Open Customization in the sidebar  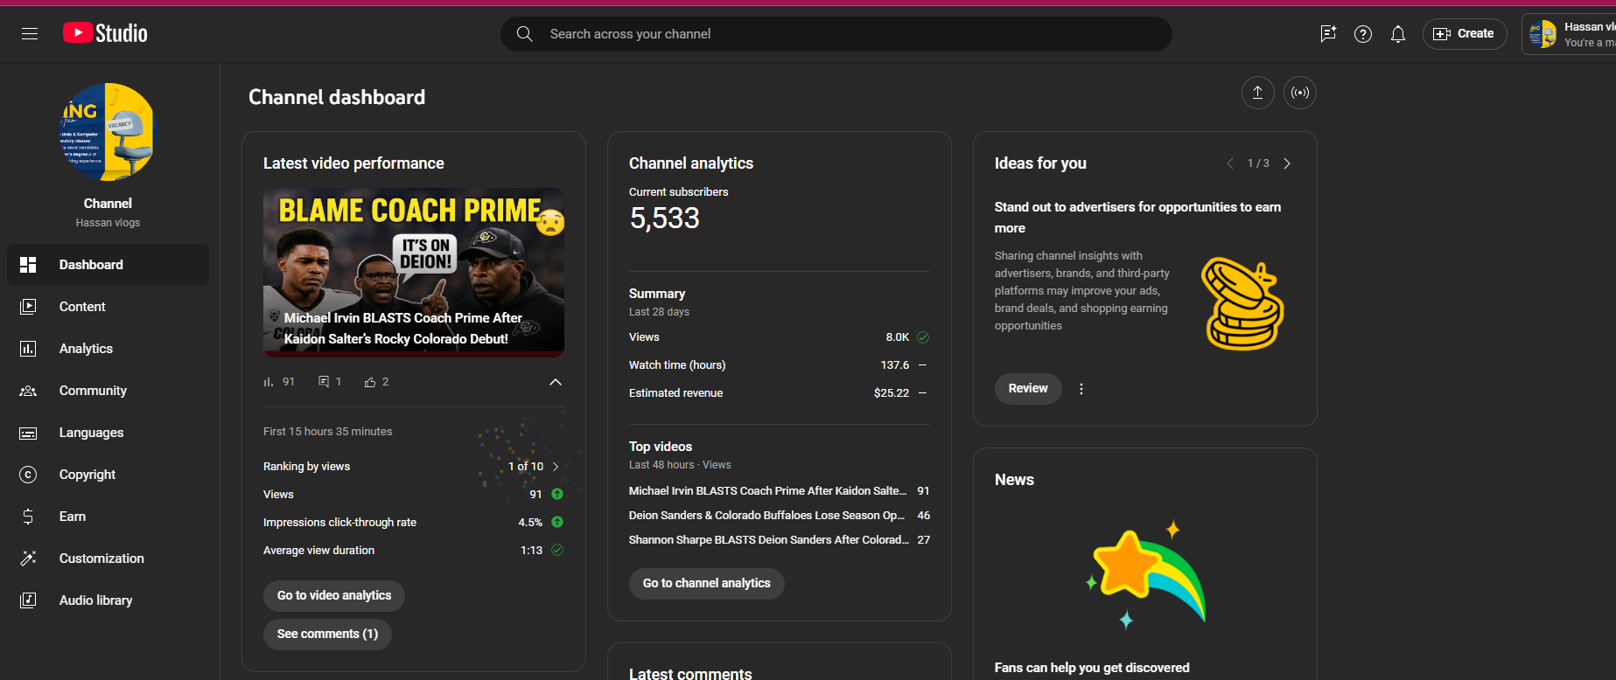108,559
